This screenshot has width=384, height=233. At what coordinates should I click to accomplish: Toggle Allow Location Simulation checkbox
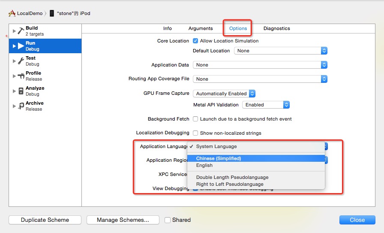[195, 41]
